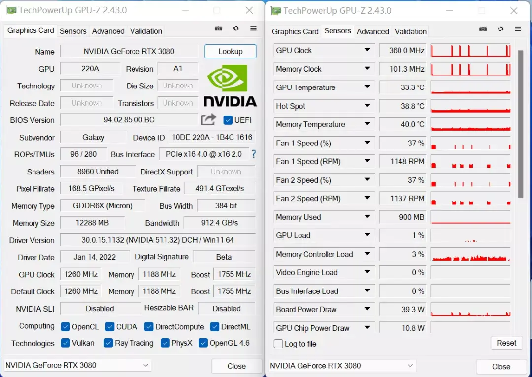This screenshot has width=532, height=377.
Task: Click the refresh icon on the Graphics Card window
Action: [236, 29]
